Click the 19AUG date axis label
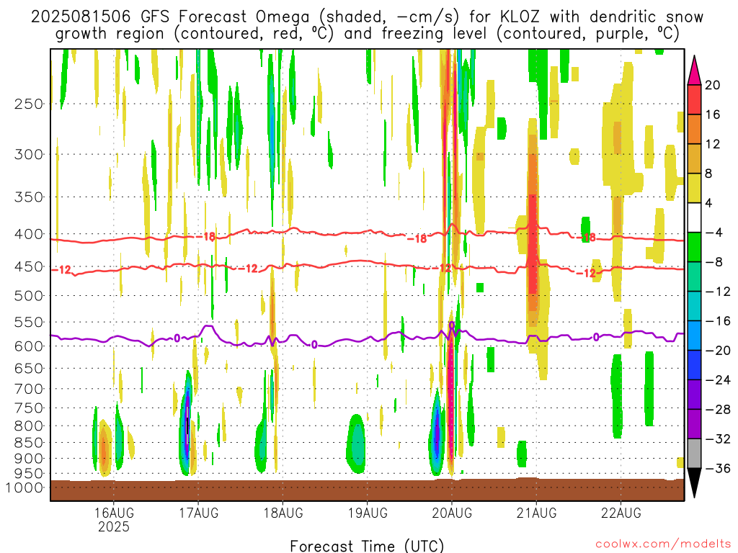 pyautogui.click(x=368, y=513)
